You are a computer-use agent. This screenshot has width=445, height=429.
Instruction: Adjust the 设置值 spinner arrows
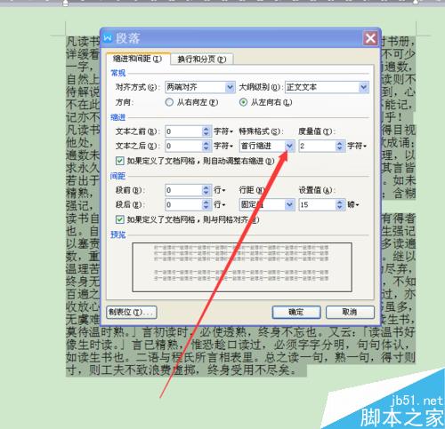[340, 204]
